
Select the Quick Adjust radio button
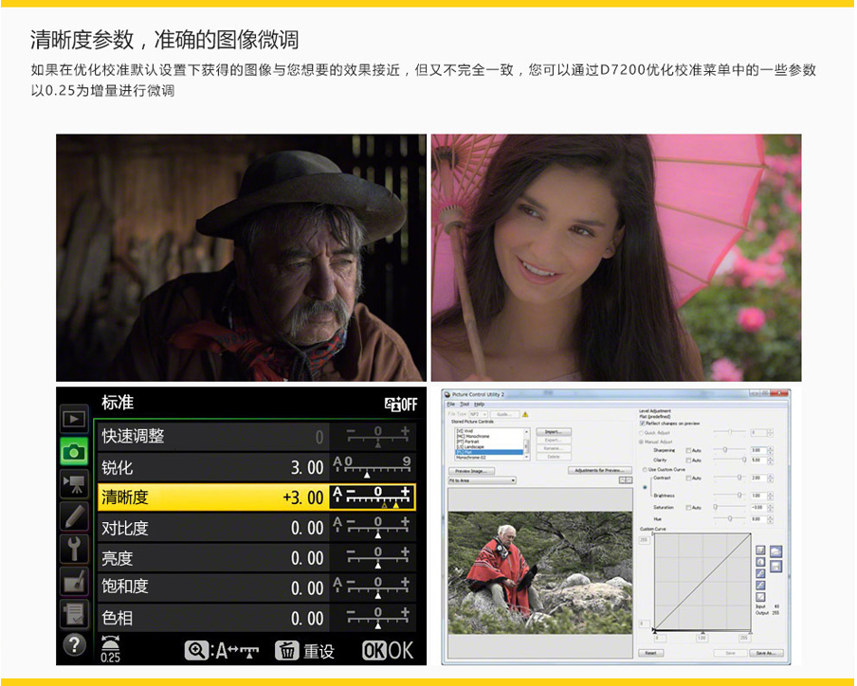point(641,433)
